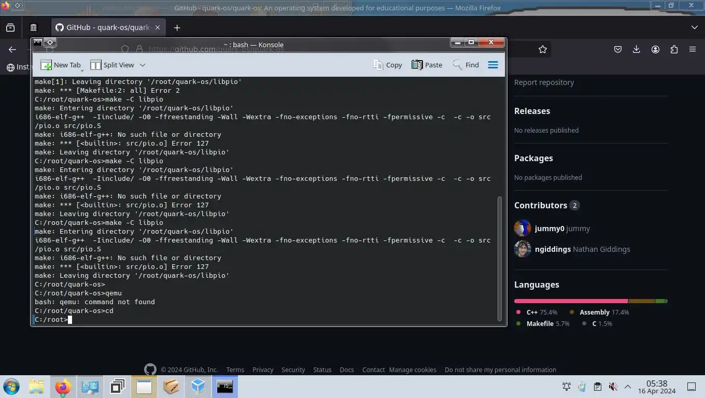
Task: Click the pink C++ segment of languages bar
Action: [x=571, y=301]
